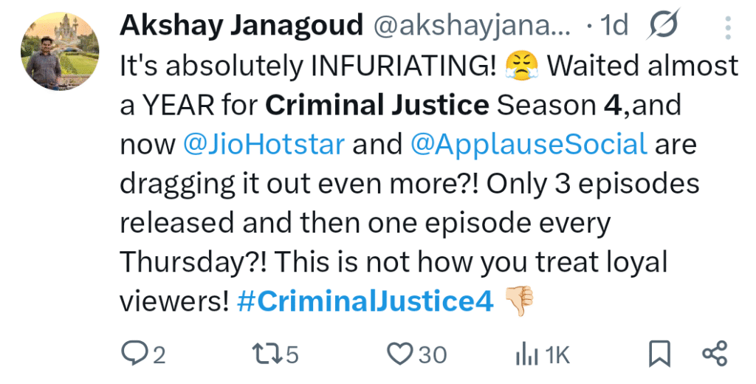This screenshot has width=756, height=384.
Task: Click the repost count of 5
Action: pyautogui.click(x=292, y=355)
